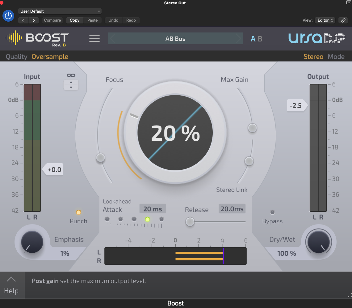Click the -2.5 output gain value
Screen dimensions: 352x308
297,106
